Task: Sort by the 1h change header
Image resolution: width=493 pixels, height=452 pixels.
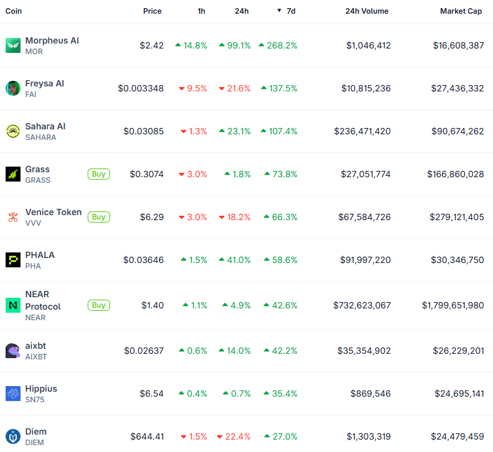Action: click(x=201, y=11)
